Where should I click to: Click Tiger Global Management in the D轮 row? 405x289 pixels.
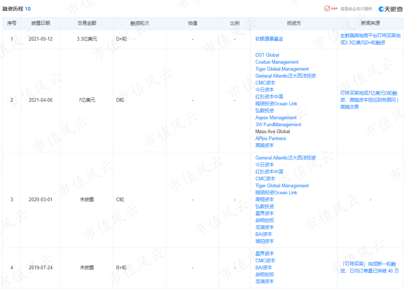282,69
